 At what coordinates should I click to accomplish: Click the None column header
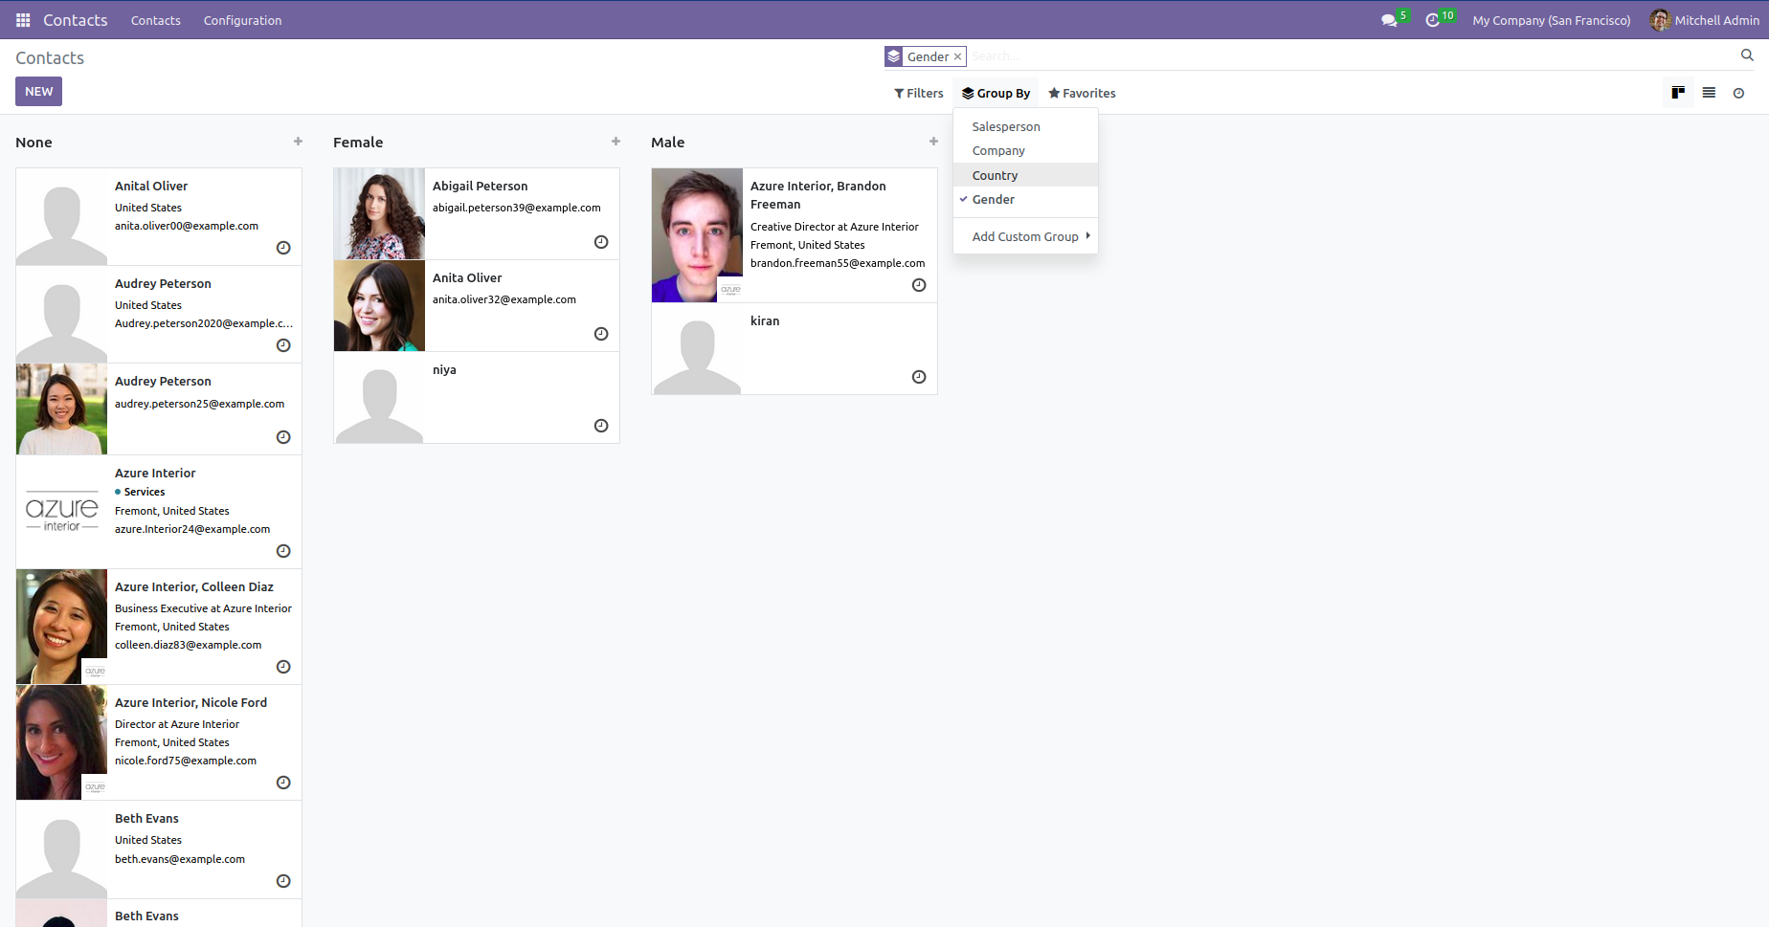[34, 143]
